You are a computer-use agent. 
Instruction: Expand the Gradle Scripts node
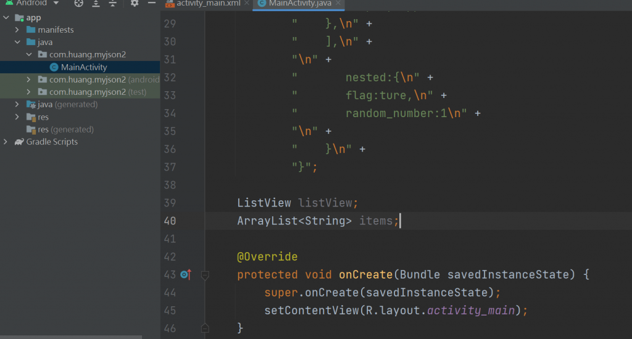5,142
